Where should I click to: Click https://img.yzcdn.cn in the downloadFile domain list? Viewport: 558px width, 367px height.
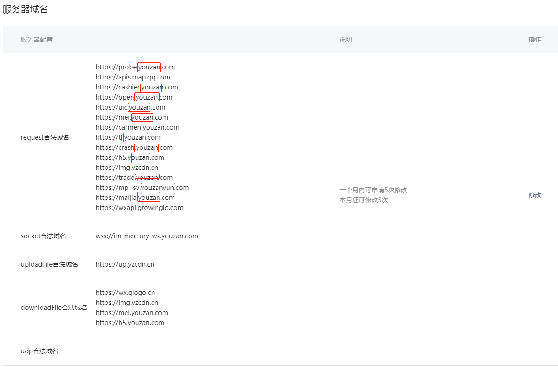click(x=127, y=303)
